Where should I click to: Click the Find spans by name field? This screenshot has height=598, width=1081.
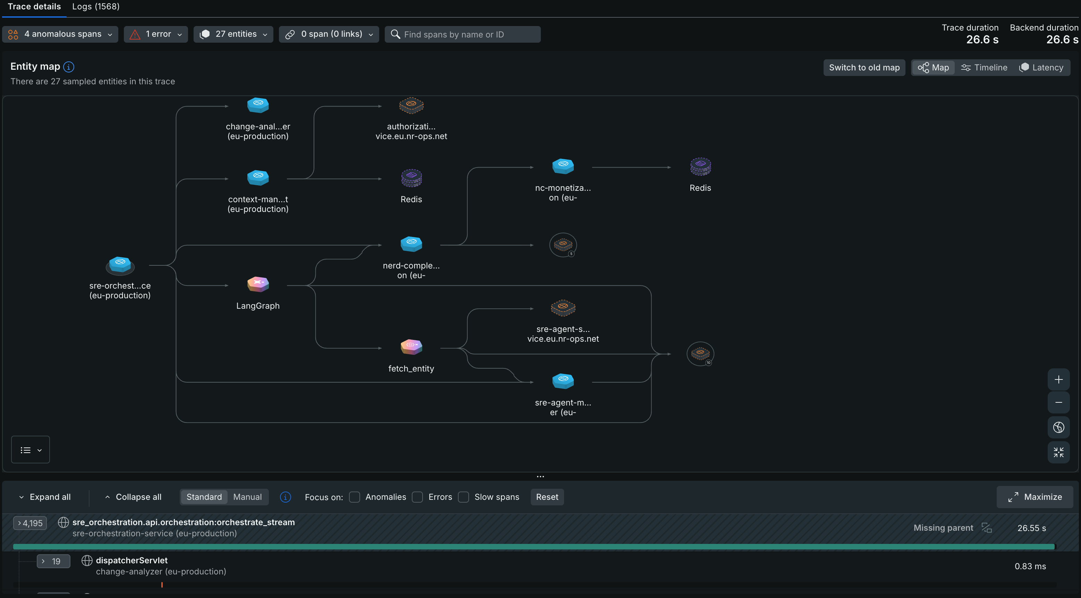463,34
